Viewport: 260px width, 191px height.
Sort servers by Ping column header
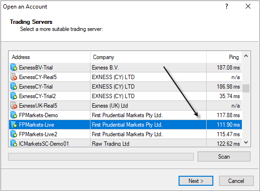224,57
